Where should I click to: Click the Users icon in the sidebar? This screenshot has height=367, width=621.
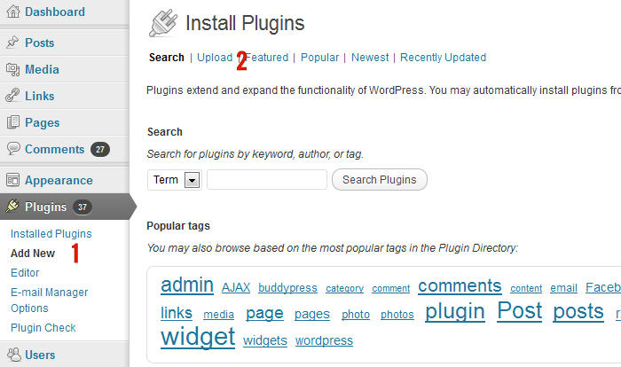(14, 355)
